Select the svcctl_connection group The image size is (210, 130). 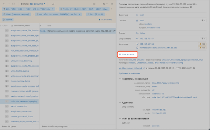coord(19,106)
